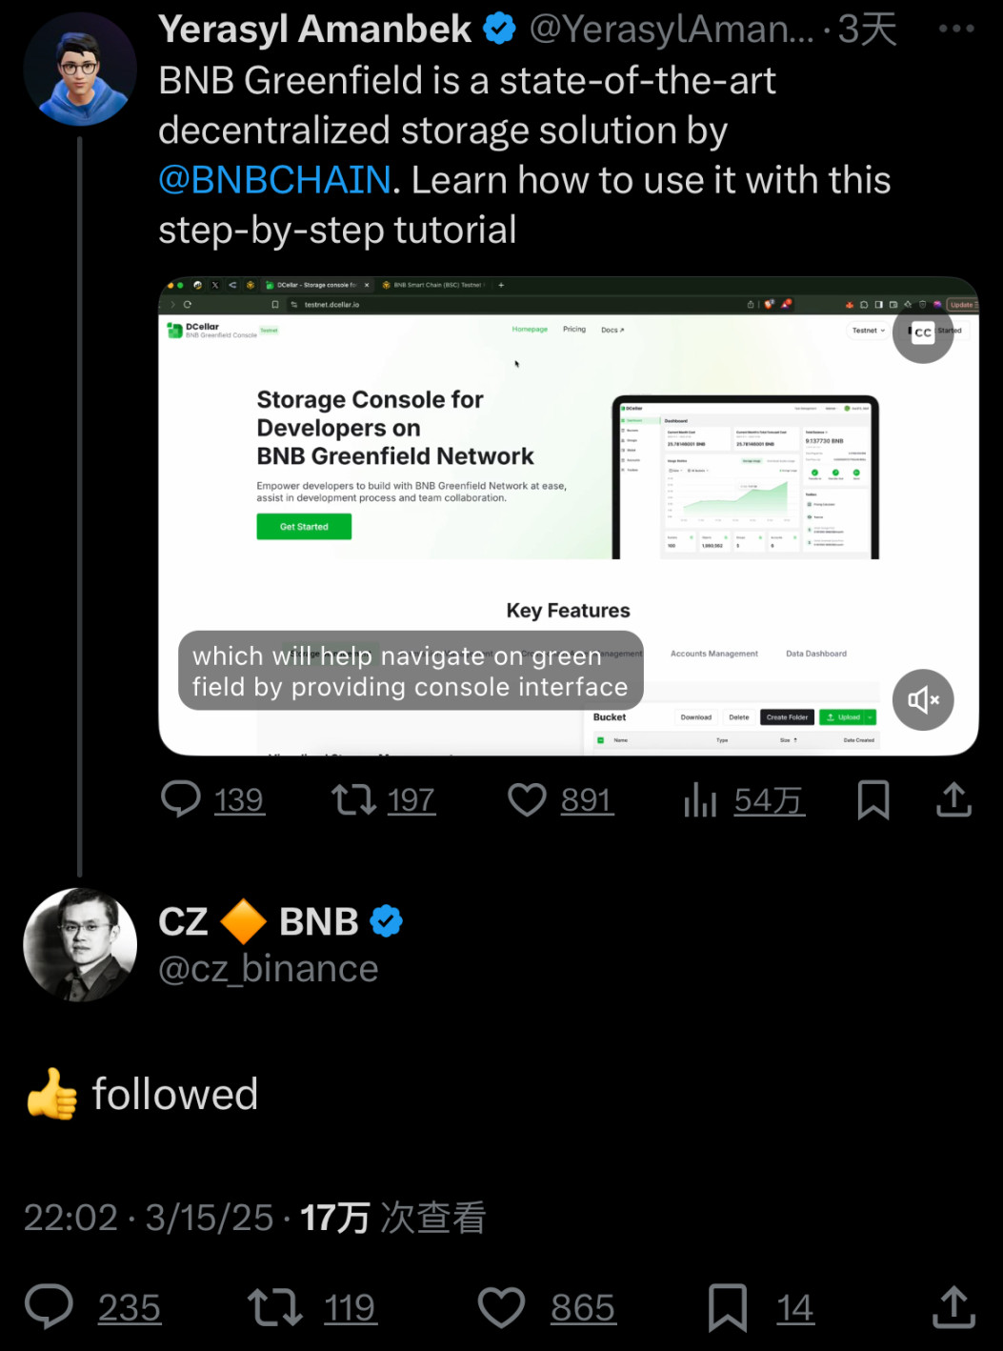
Task: Like Yerasyl Amanbek's tutorial post
Action: pyautogui.click(x=527, y=799)
